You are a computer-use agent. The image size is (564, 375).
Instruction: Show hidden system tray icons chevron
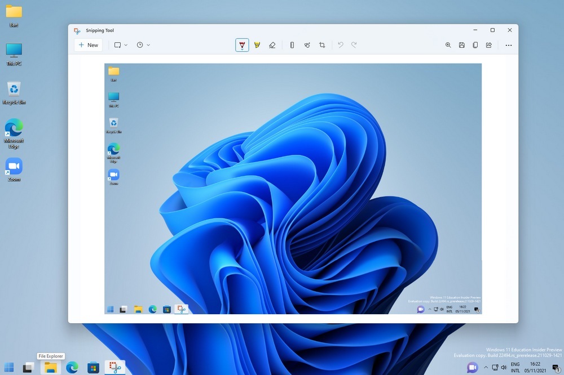point(486,368)
